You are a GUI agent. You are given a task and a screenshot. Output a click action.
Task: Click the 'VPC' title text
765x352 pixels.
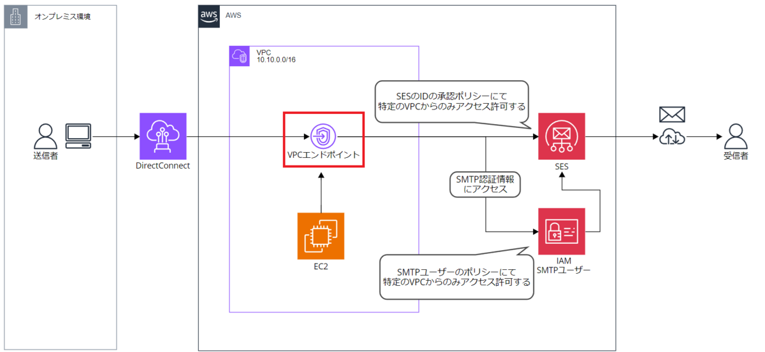coord(265,52)
